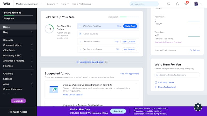Open the Help dropdown menu
Image resolution: width=207 pixels, height=116 pixels.
click(x=65, y=4)
